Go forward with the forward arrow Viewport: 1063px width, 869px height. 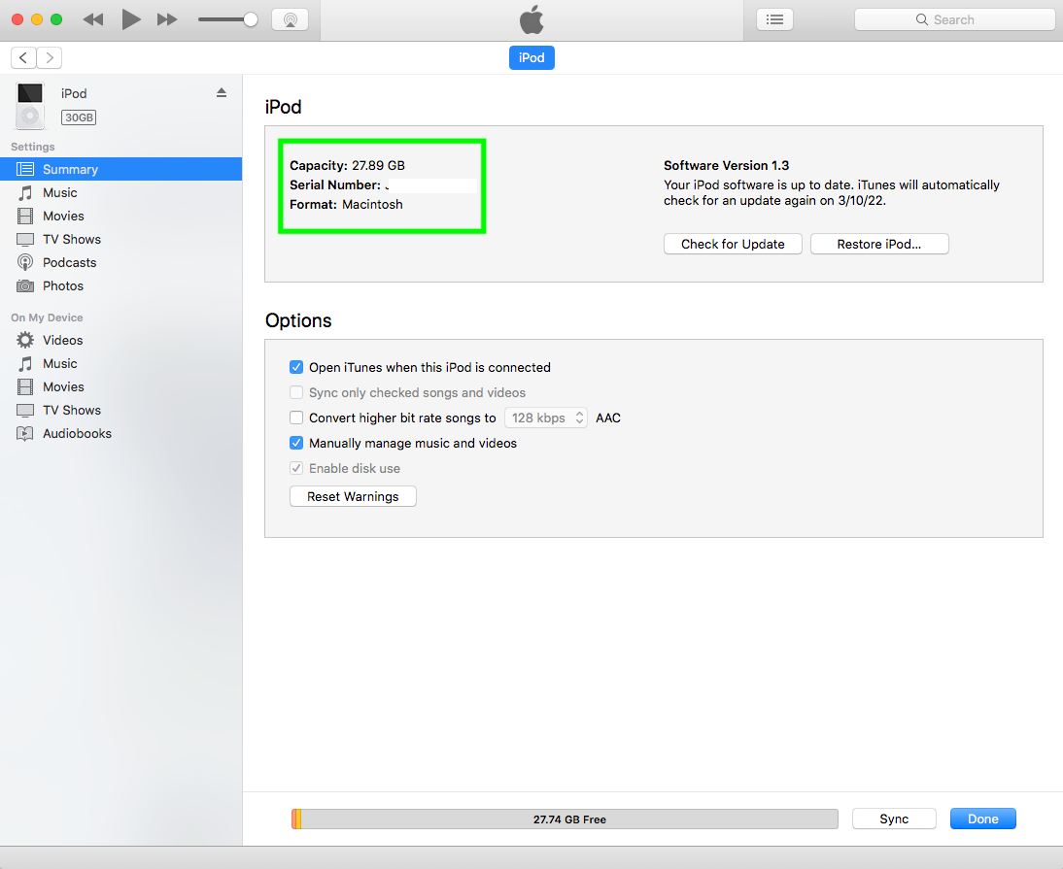[x=50, y=57]
